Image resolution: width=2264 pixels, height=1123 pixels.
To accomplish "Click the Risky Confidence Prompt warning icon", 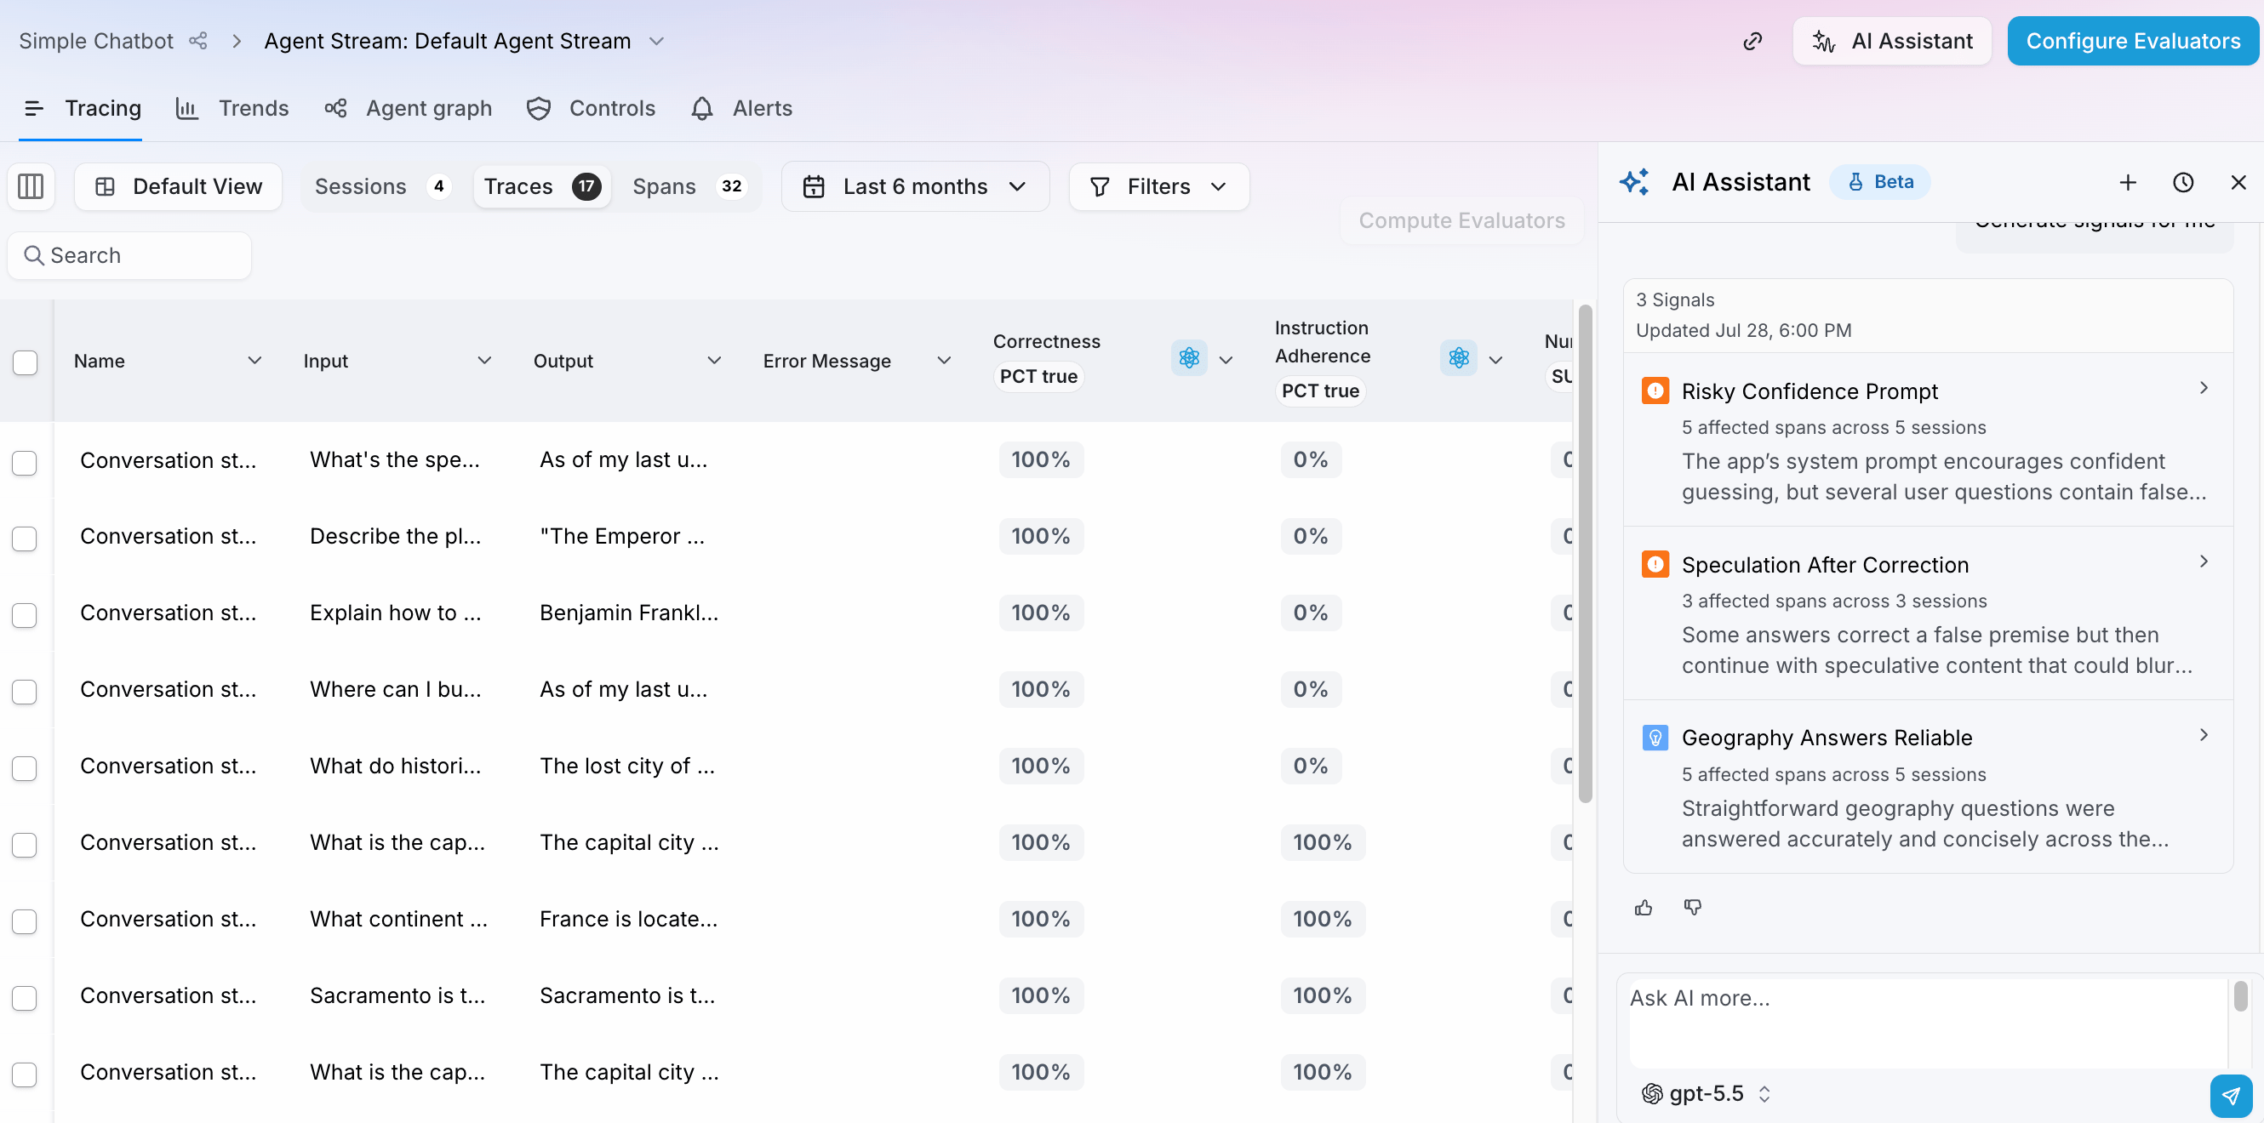I will tap(1655, 390).
